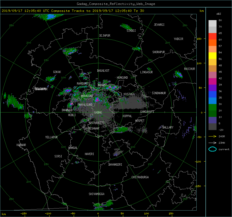
Task: Click the BADAMI city label
Action: click(102, 85)
